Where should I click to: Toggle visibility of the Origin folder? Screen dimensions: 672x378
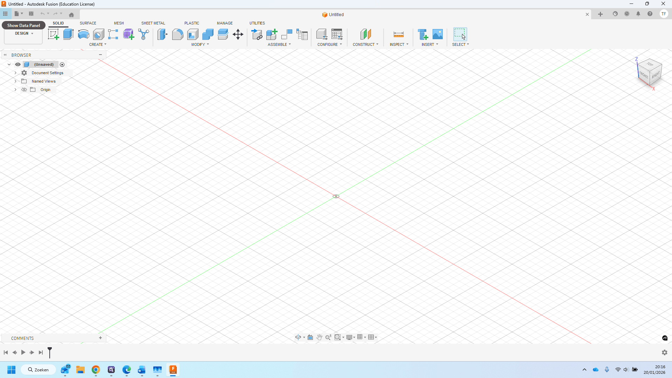click(24, 90)
